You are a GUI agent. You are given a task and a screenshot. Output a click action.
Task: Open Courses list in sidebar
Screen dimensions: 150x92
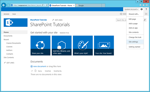coord(9,47)
